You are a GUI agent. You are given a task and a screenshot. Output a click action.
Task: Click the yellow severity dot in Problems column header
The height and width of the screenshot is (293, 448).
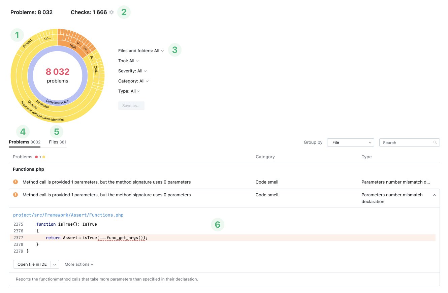coord(43,157)
